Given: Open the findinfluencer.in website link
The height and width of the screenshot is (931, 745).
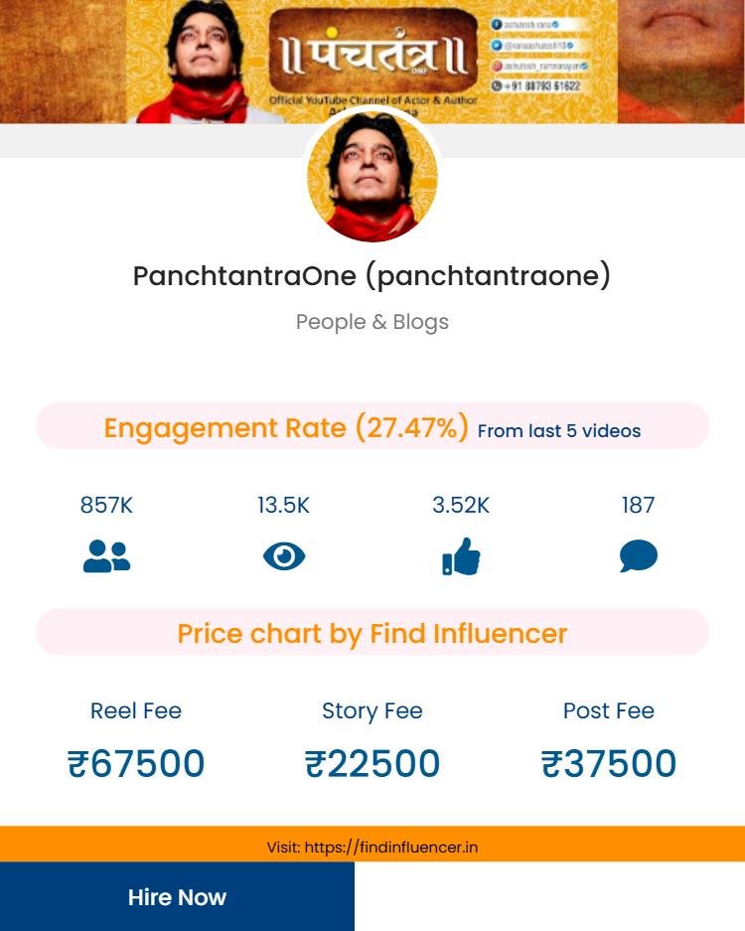Looking at the screenshot, I should (372, 847).
